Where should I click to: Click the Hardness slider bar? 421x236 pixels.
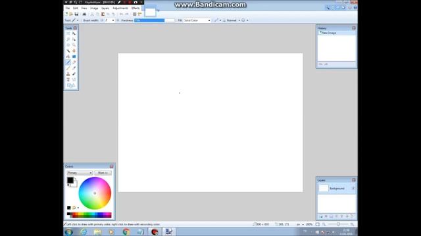[155, 20]
